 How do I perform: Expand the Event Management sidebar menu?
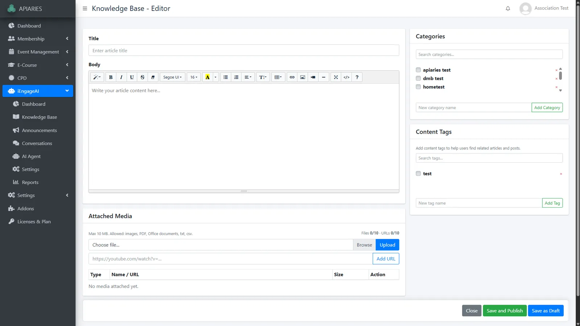(38, 52)
